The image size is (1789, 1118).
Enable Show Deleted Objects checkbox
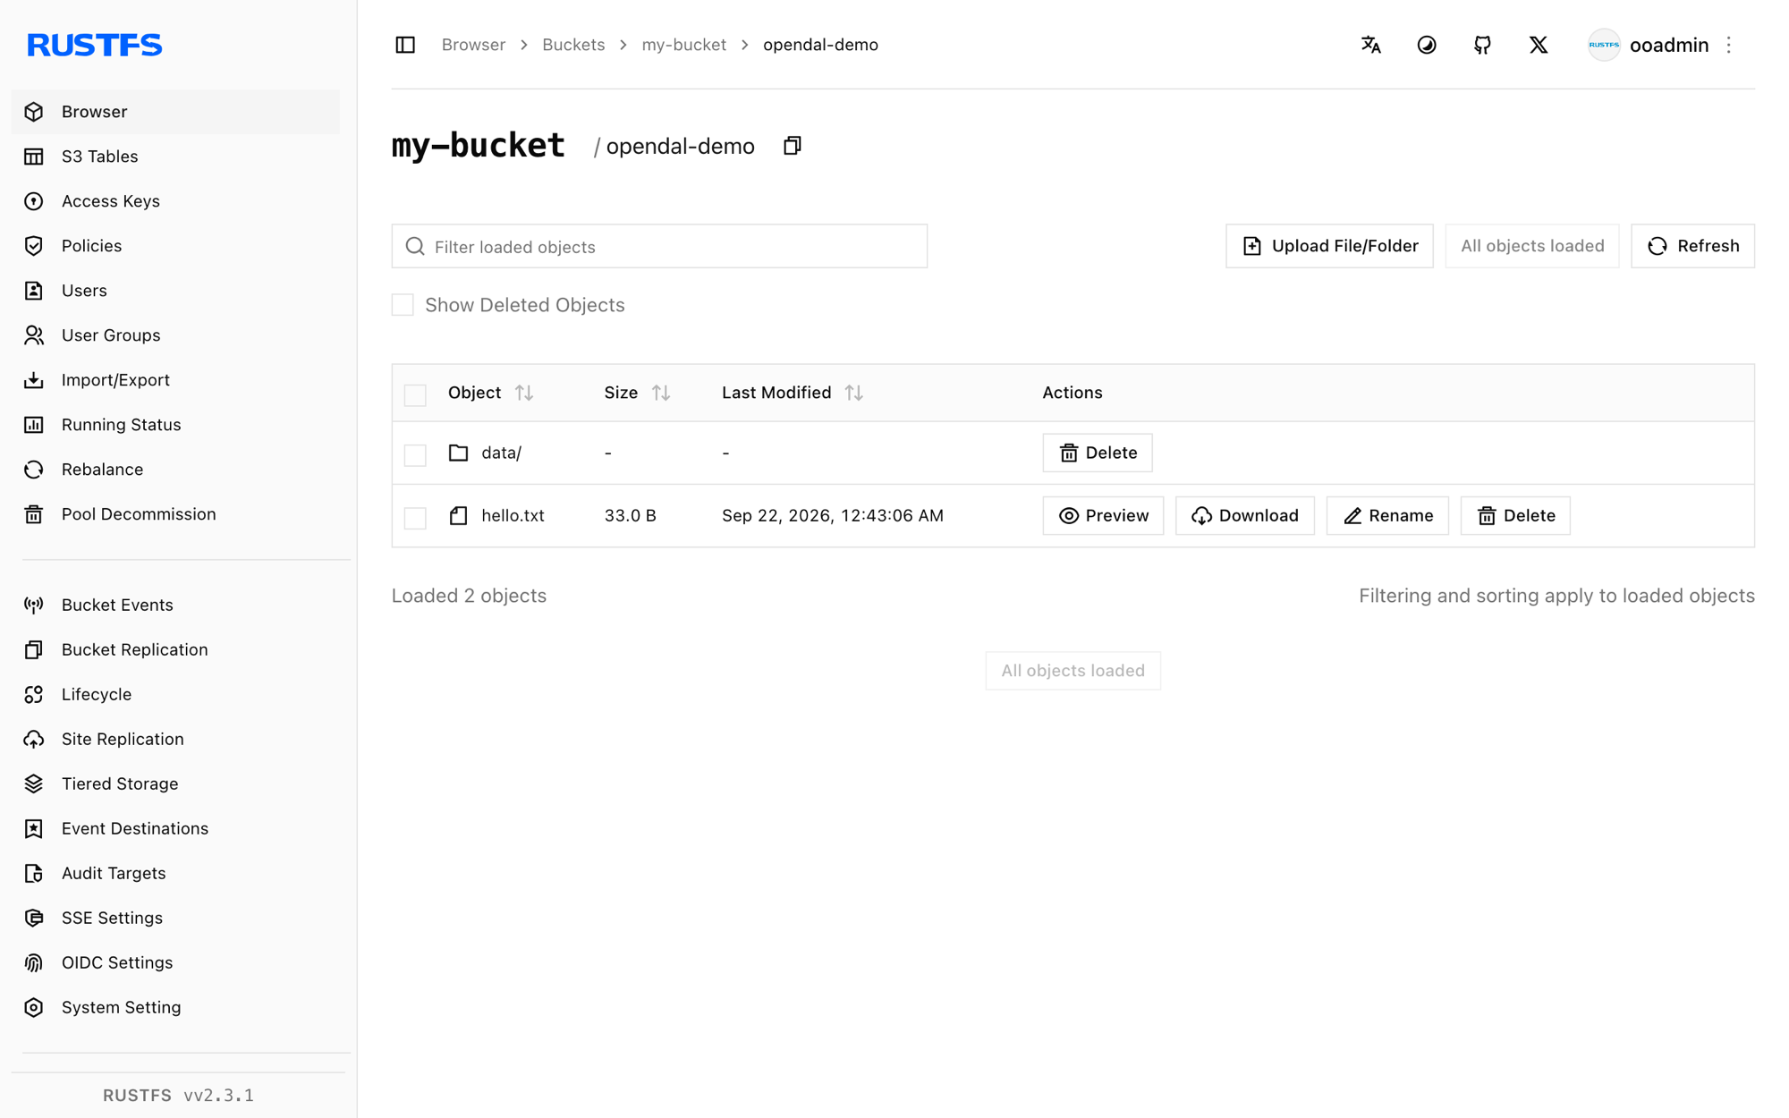point(403,305)
